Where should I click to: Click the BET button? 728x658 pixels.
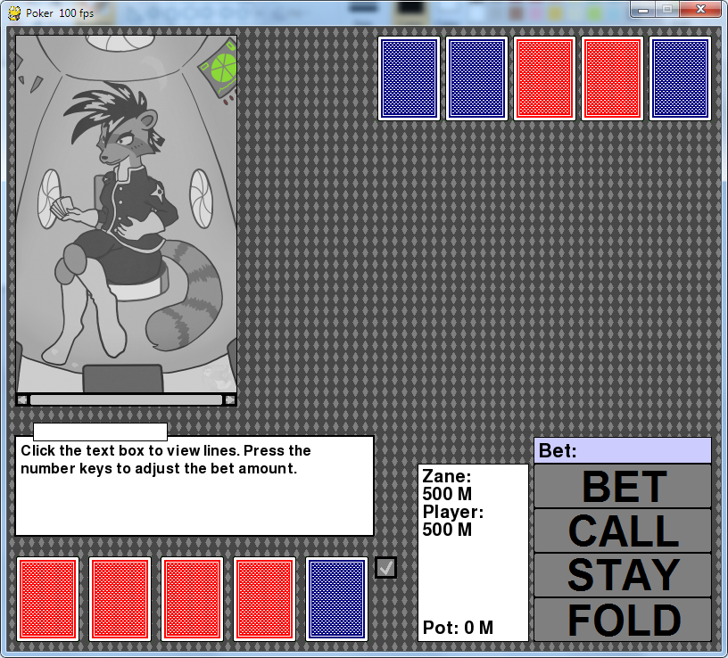click(622, 486)
